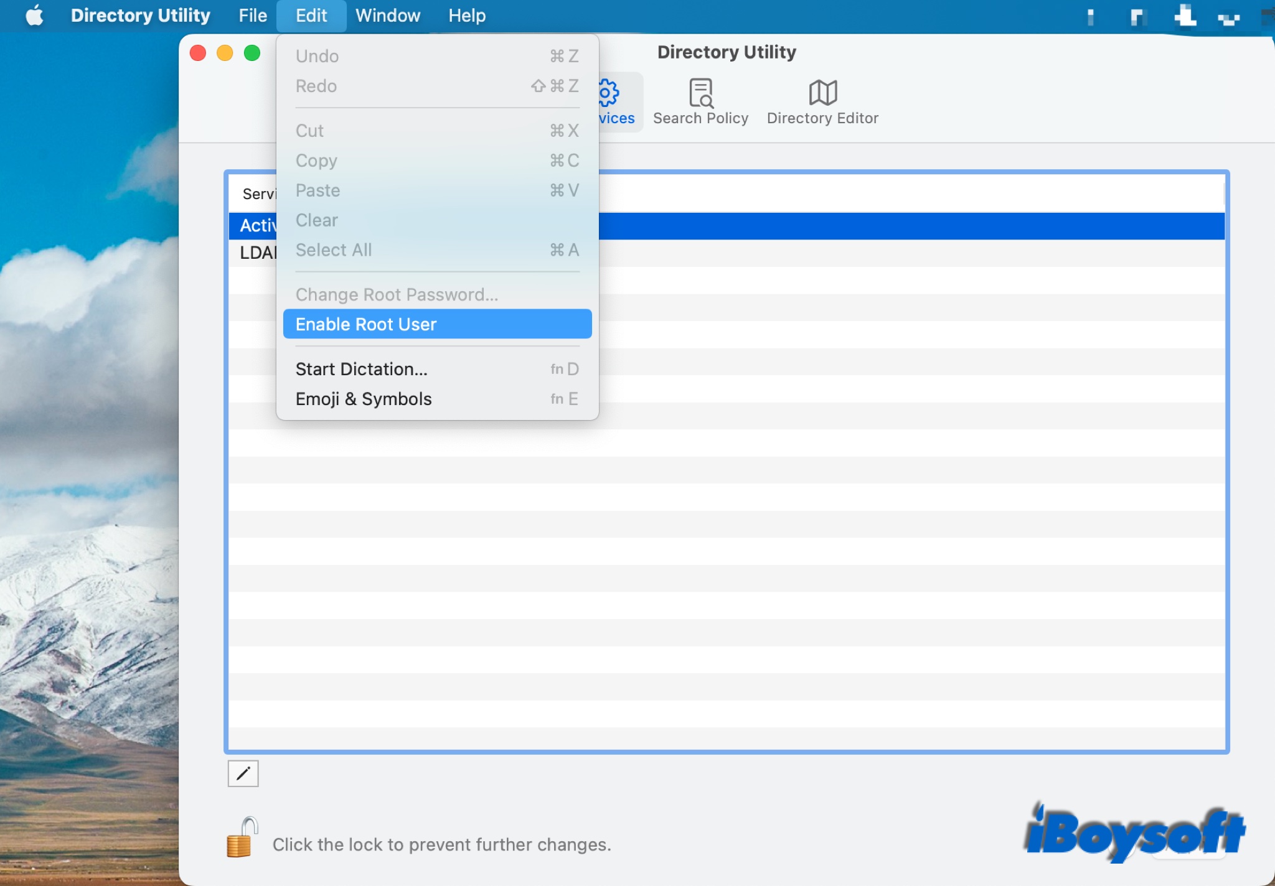The image size is (1275, 886).
Task: Open Directory Editor from the toolbar
Action: [821, 100]
